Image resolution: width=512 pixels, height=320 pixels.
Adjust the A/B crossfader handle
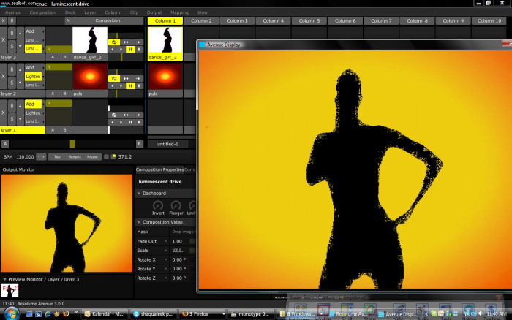72,144
